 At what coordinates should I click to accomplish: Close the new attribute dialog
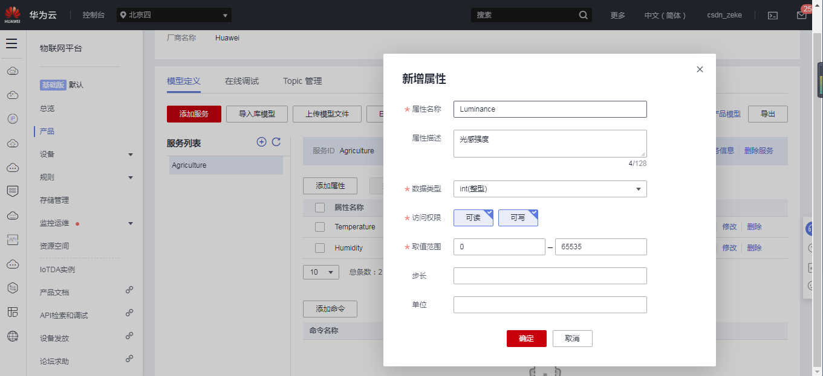point(700,69)
